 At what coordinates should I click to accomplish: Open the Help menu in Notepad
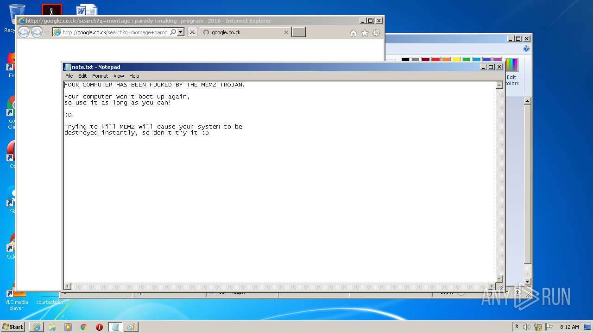(134, 76)
